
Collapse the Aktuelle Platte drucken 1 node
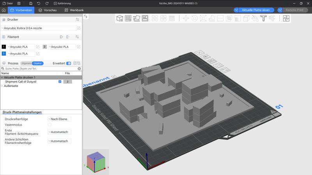point(2,77)
